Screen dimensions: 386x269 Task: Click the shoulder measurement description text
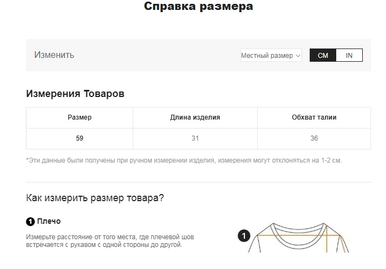coord(110,241)
